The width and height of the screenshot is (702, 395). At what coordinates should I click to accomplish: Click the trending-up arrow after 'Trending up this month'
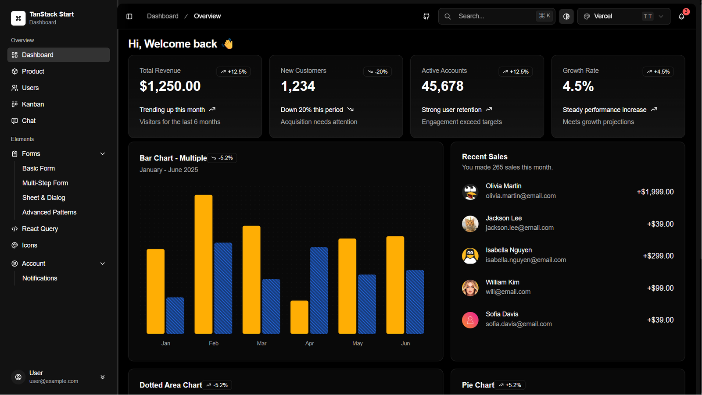click(x=212, y=109)
